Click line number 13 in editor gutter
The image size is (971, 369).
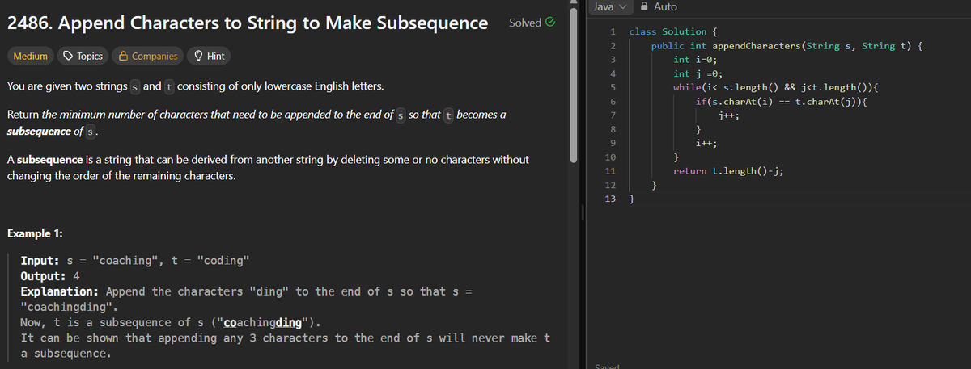pos(610,199)
